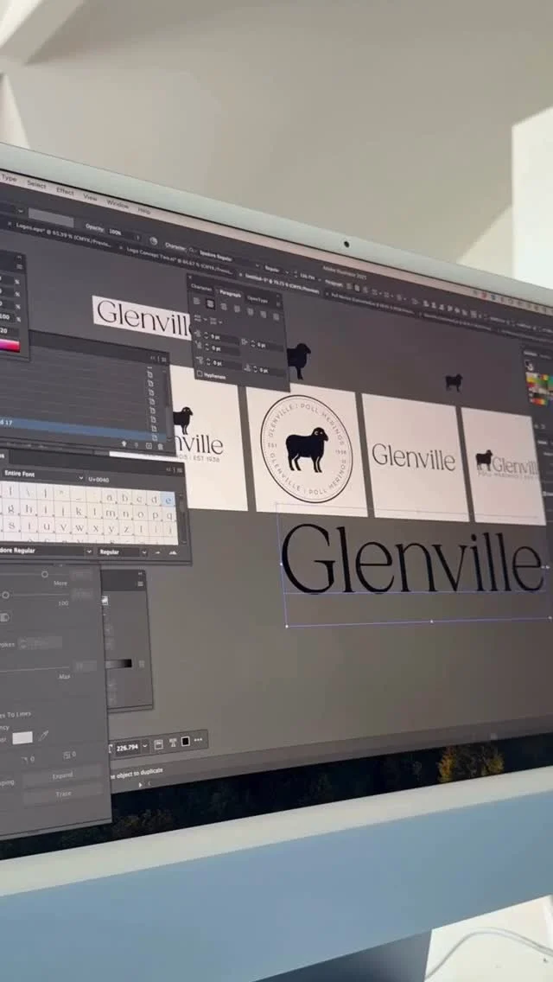The image size is (553, 982).
Task: Toggle the Hyphenate checkbox
Action: (200, 374)
